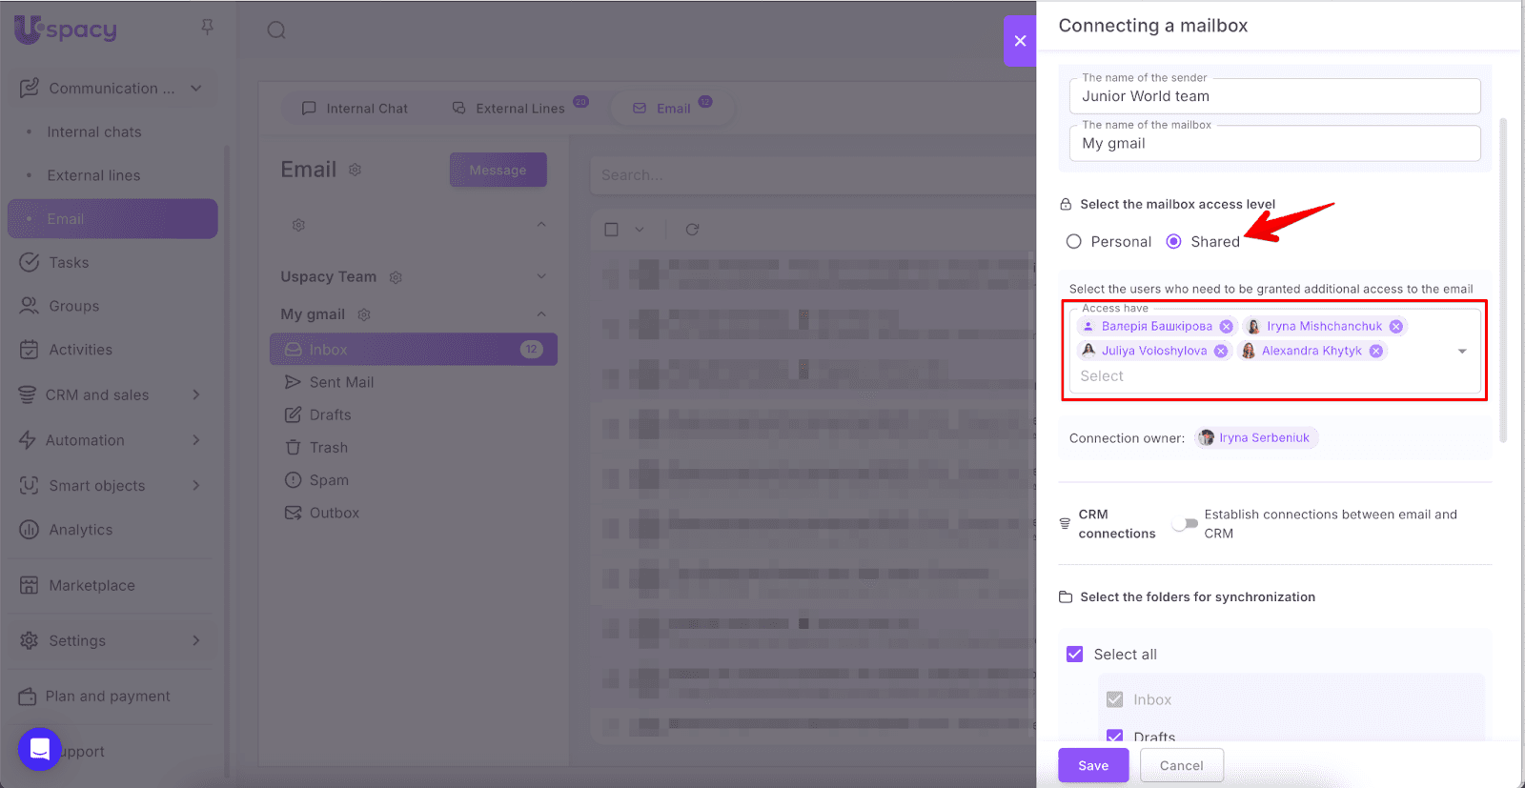Focus the email Search field
1525x788 pixels.
point(812,175)
